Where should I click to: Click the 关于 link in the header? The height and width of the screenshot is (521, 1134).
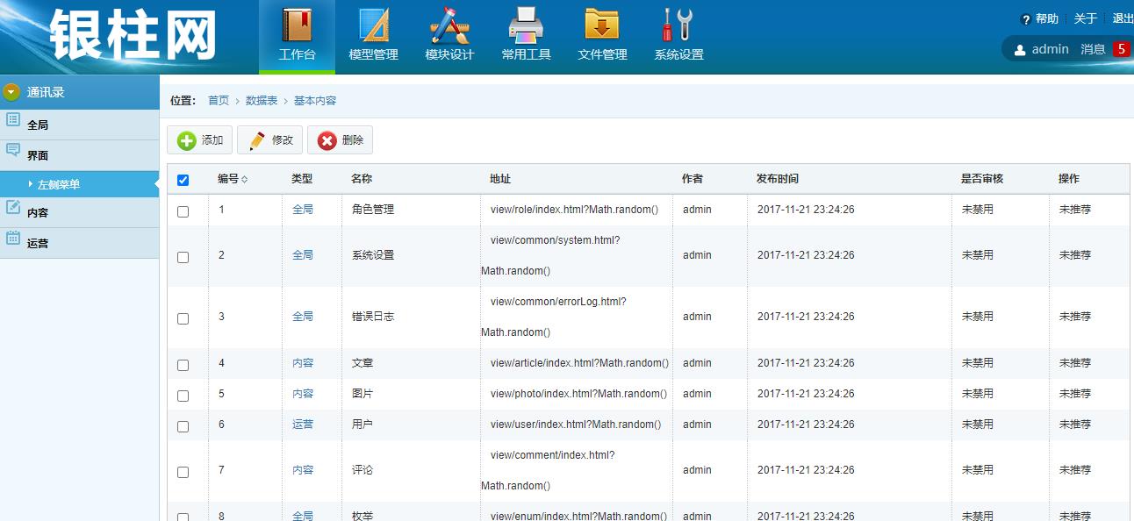tap(1086, 18)
